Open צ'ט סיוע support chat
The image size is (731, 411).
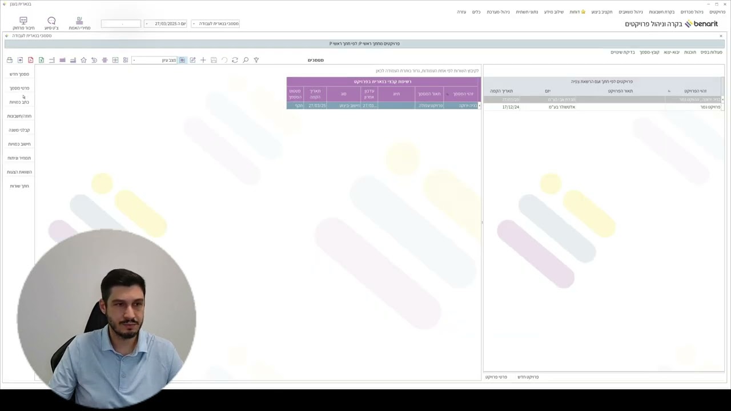pyautogui.click(x=51, y=23)
